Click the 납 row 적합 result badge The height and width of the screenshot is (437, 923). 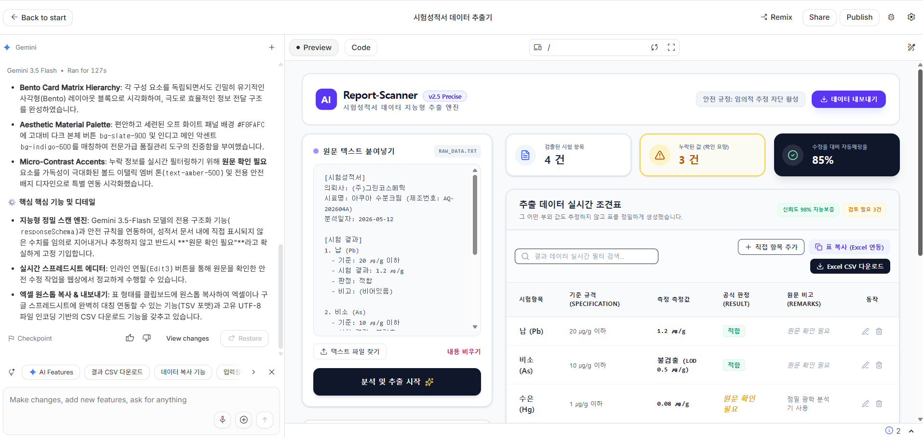(x=734, y=331)
